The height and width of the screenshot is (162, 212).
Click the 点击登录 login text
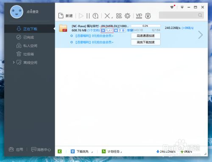pyautogui.click(x=33, y=11)
